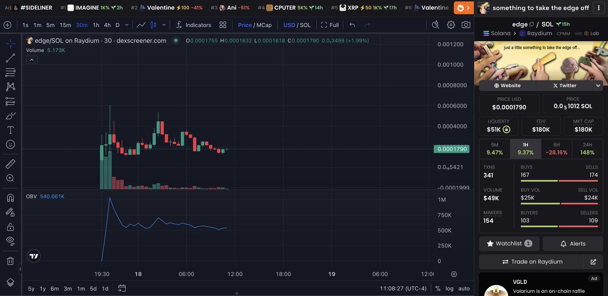The width and height of the screenshot is (608, 296).
Task: Set timeframe to D
Action: (118, 25)
